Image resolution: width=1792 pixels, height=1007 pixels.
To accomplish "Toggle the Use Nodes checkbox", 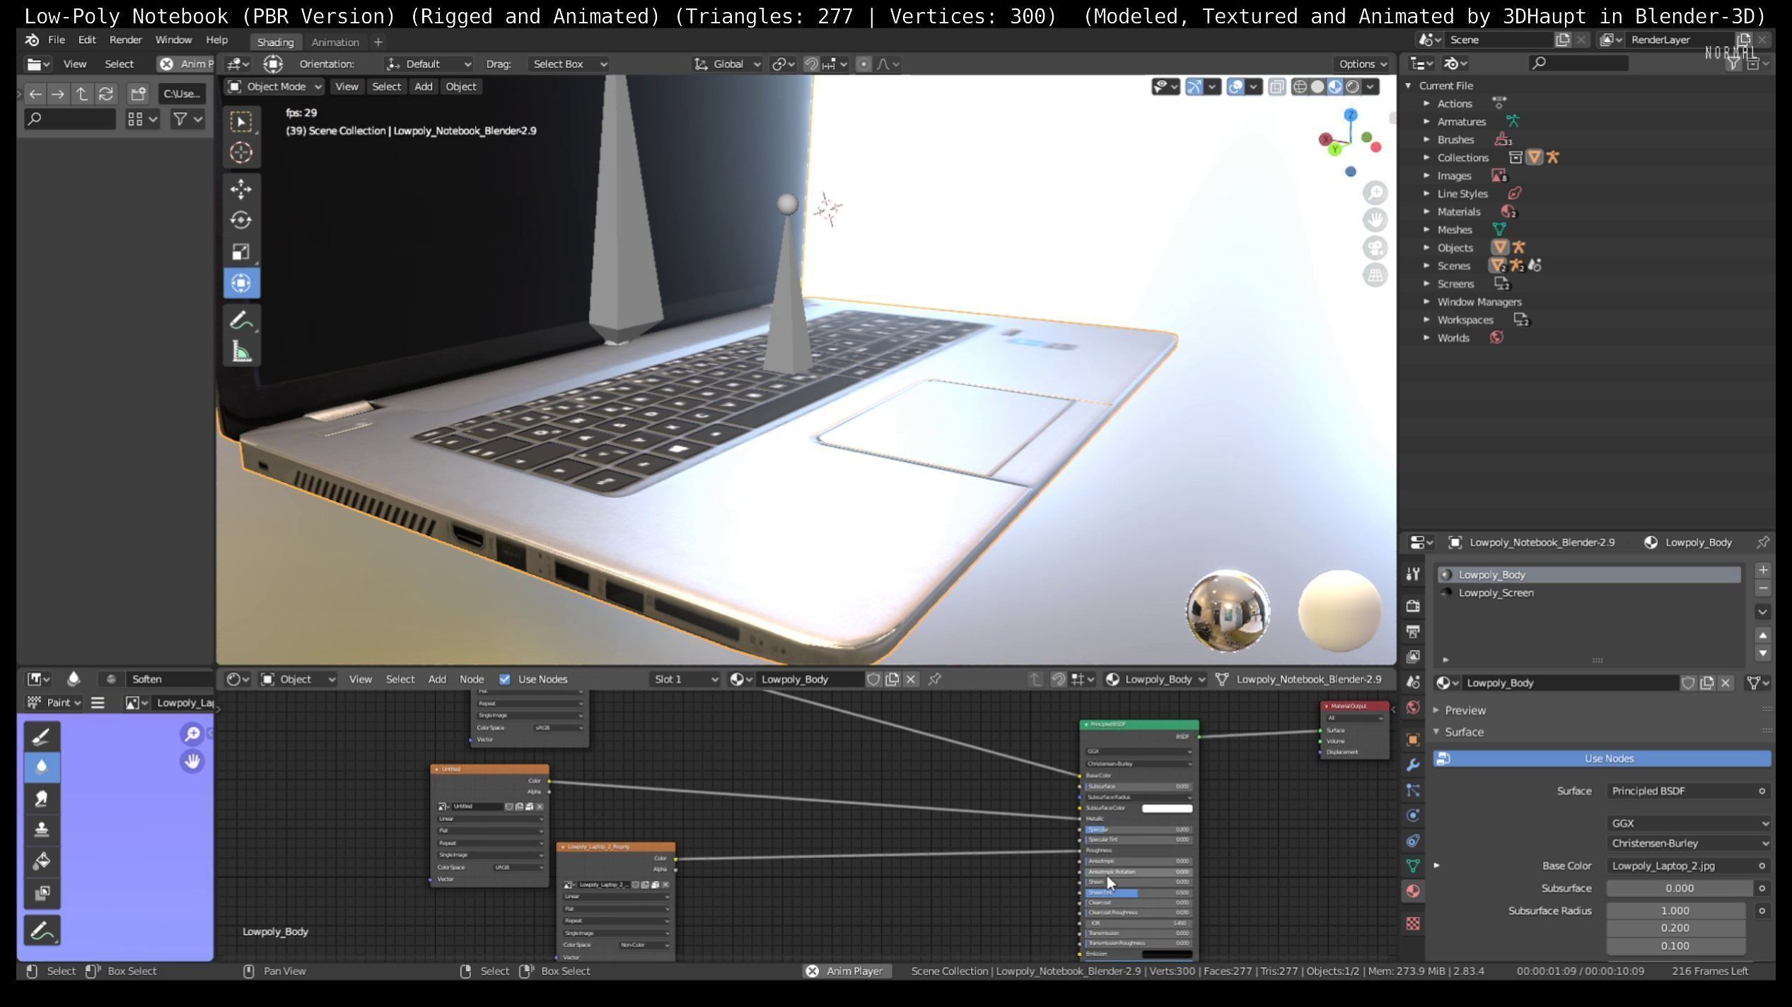I will click(505, 679).
